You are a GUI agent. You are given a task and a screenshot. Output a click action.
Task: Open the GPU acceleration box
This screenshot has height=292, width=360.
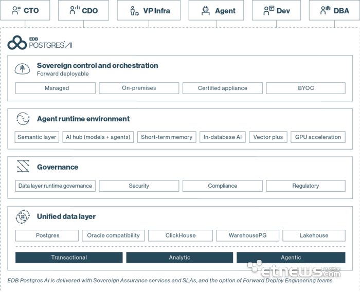point(318,137)
